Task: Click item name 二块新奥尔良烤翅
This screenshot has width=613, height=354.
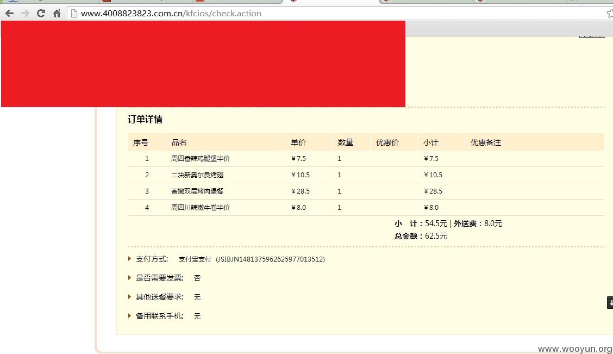Action: tap(197, 175)
